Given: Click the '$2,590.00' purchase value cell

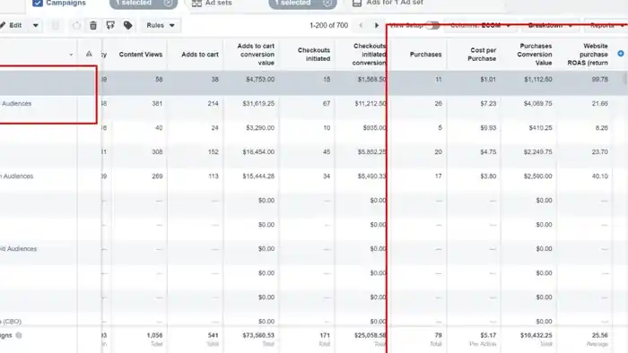Looking at the screenshot, I should 538,176.
